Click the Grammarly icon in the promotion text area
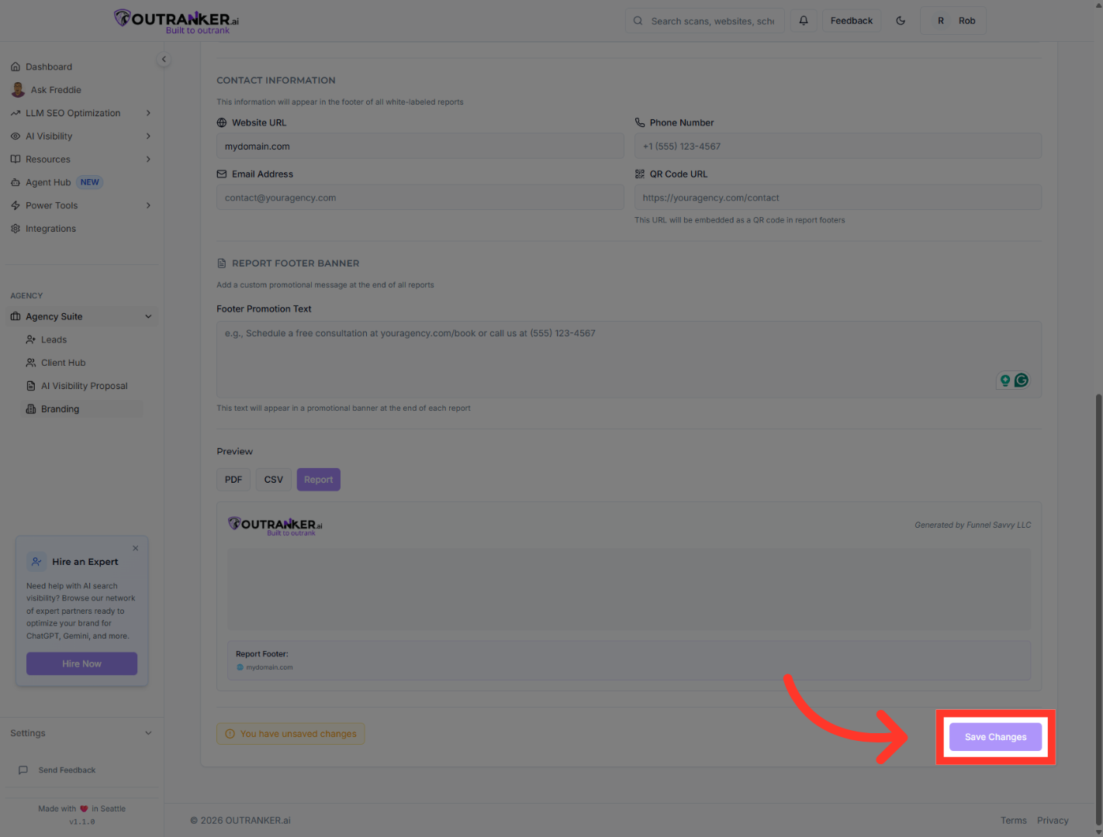Screen dimensions: 1103x837 [1022, 381]
